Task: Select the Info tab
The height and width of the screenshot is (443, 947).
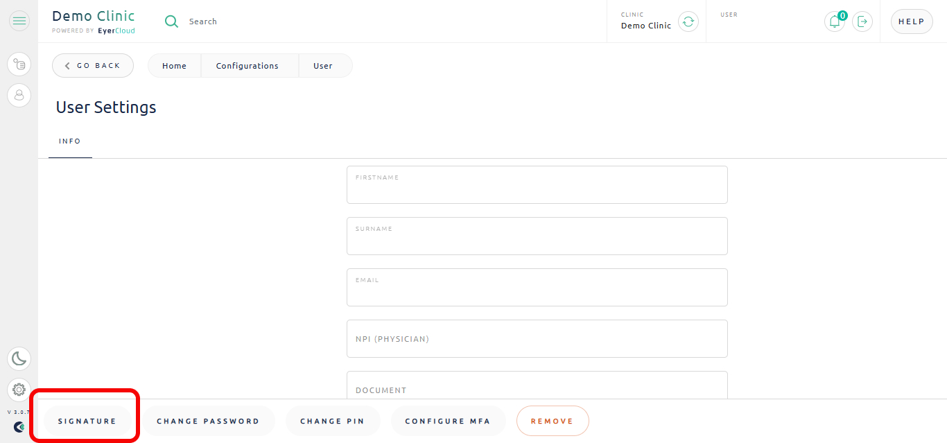Action: 70,141
